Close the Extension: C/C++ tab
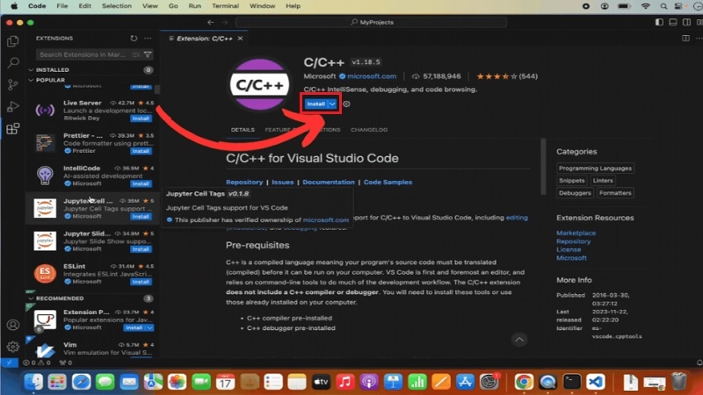703x395 pixels. pyautogui.click(x=240, y=39)
